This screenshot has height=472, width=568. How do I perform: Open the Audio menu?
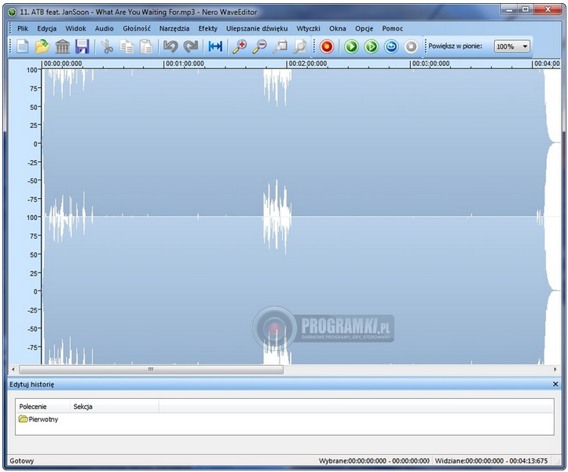104,28
